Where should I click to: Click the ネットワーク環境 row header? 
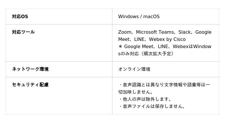(30, 69)
